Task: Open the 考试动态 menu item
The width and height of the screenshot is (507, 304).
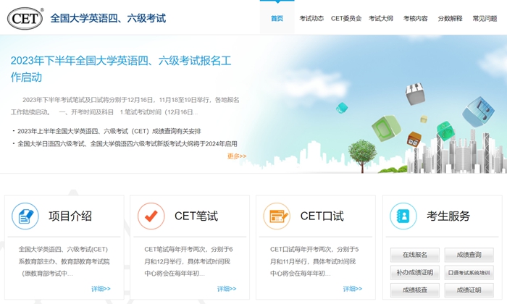Action: click(311, 18)
